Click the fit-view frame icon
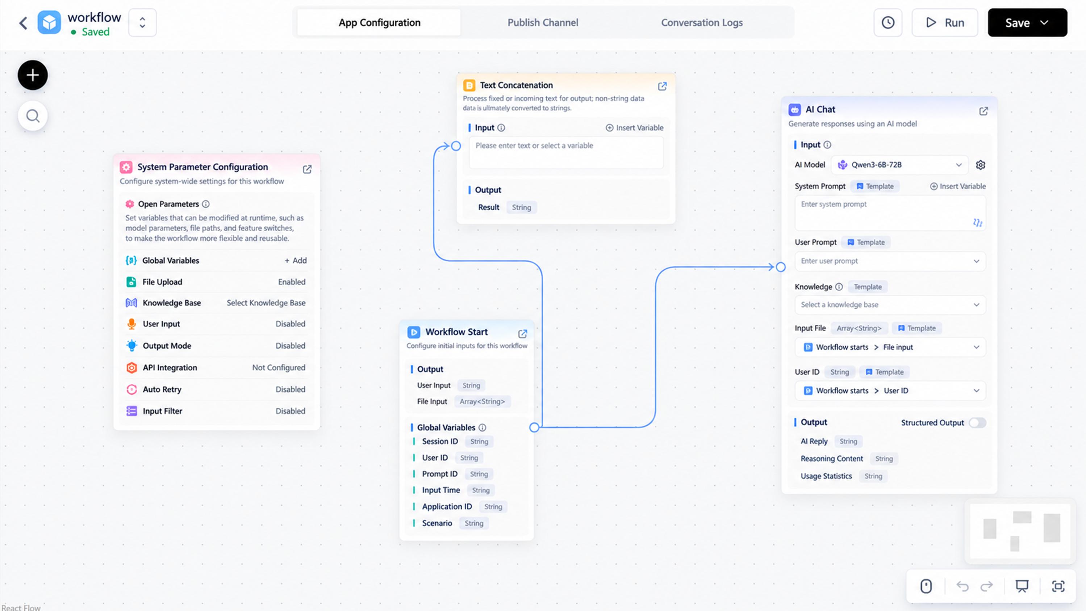This screenshot has width=1086, height=611. coord(1058,586)
